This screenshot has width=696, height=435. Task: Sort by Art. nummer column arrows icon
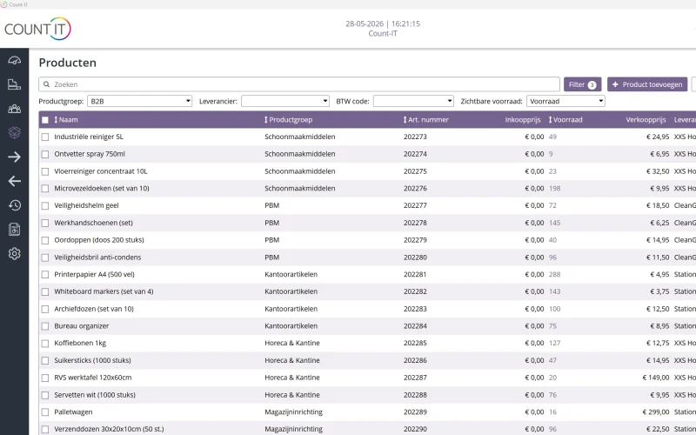coord(405,120)
